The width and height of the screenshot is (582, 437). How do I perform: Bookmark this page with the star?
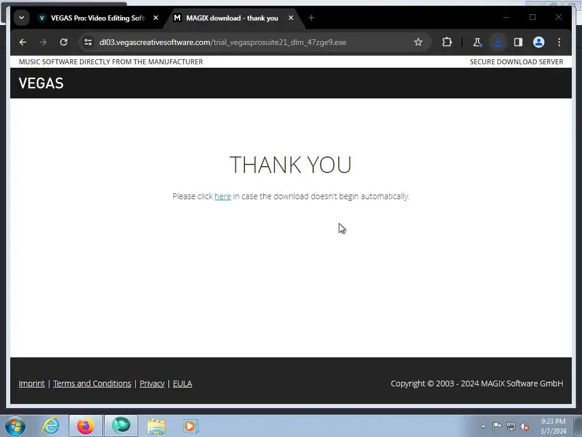coord(418,42)
